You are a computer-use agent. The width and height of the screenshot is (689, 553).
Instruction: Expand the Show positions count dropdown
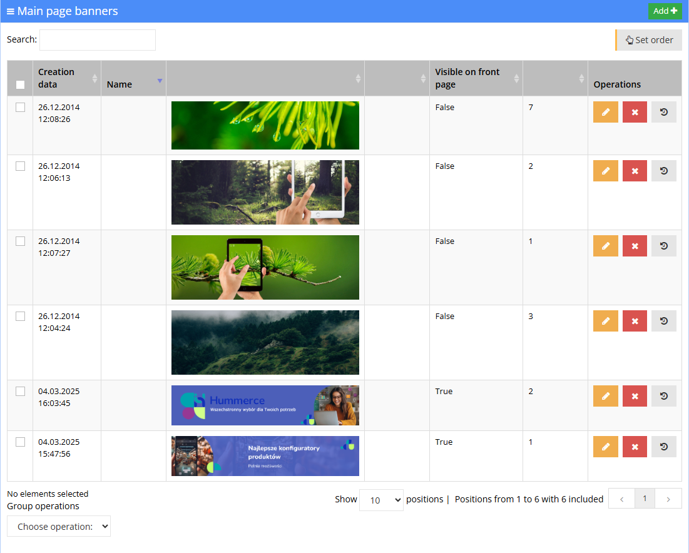pos(381,500)
